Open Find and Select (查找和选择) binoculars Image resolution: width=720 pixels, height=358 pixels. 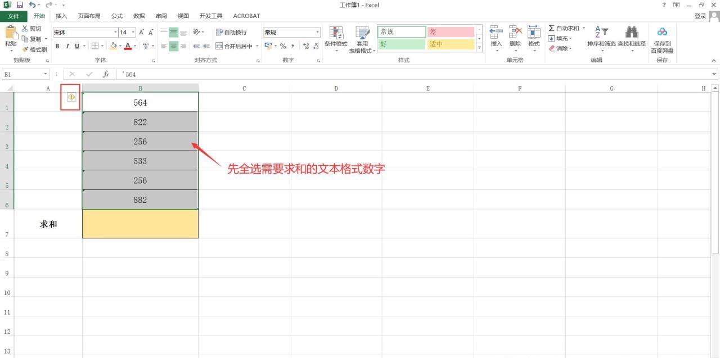[x=632, y=39]
